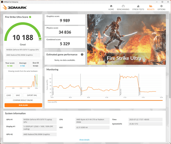Open the Stress Tests chart icon

138,6
